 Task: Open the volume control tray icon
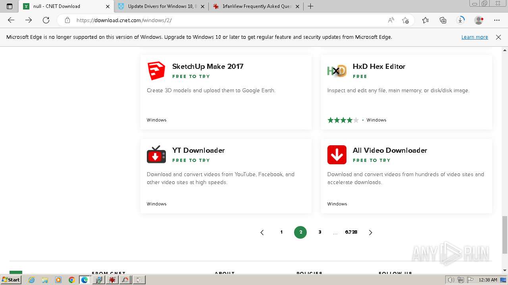[x=451, y=280]
